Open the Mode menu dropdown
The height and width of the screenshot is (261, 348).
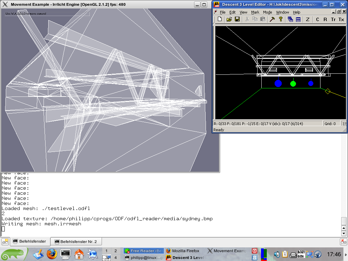267,12
